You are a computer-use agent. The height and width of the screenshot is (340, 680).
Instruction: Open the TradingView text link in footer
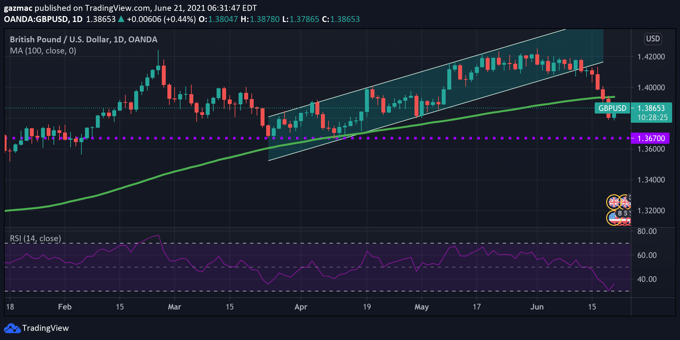[x=45, y=328]
